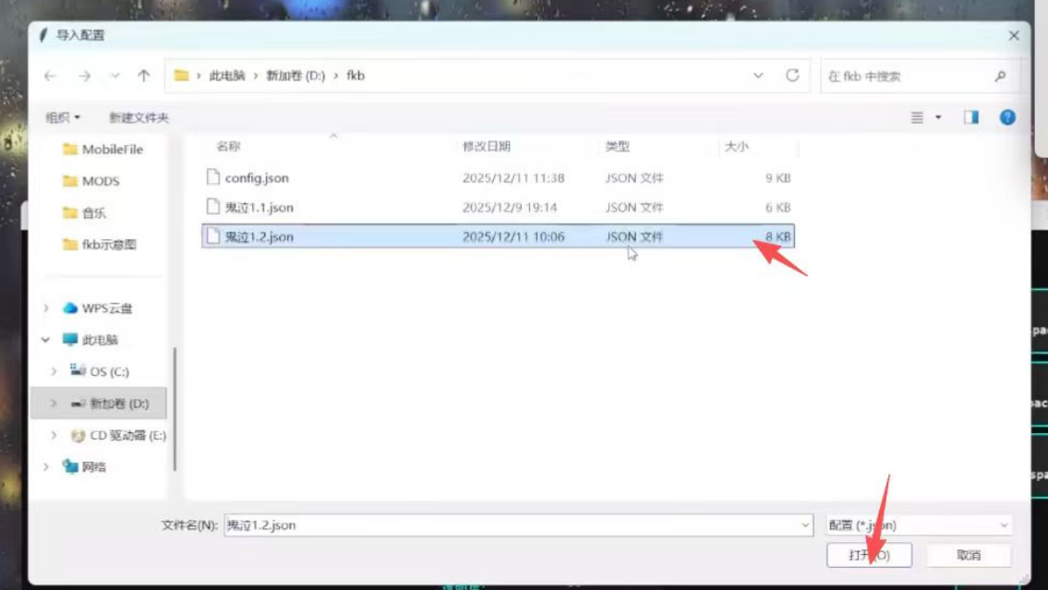1048x590 pixels.
Task: Click the 打开 button
Action: [868, 555]
